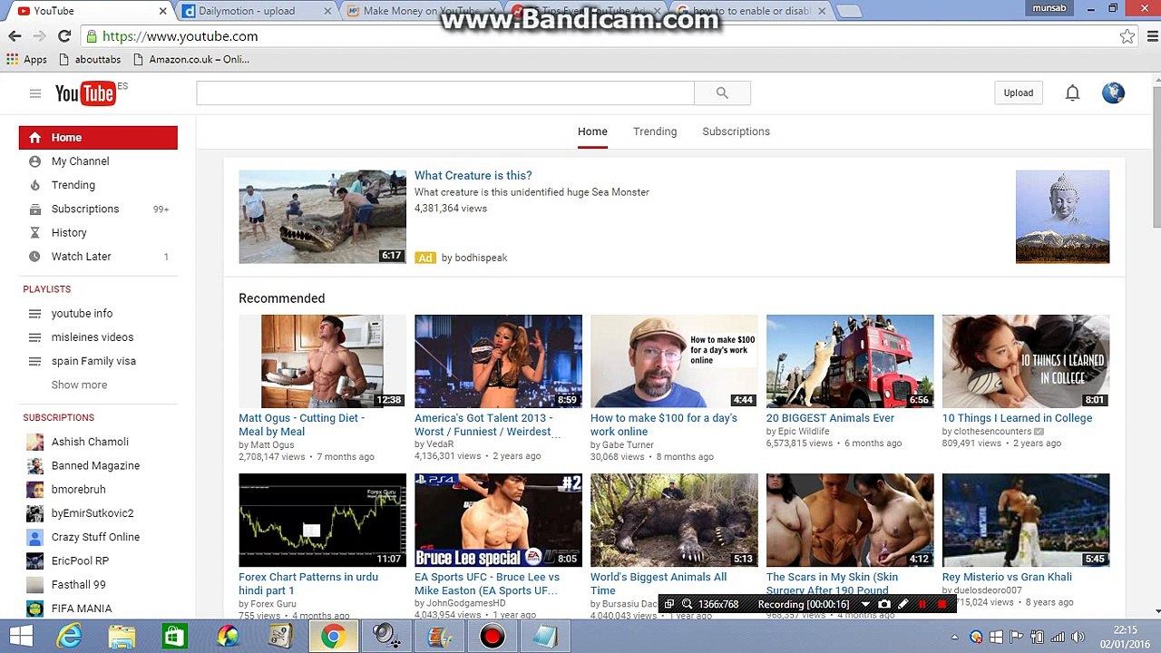Open the Crazy Stuff Online channel avatar
The width and height of the screenshot is (1161, 653).
click(34, 537)
